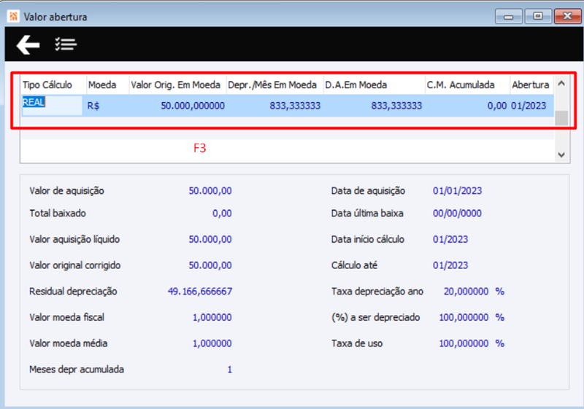Maximize the Valor abertura window
This screenshot has height=409, width=584.
click(538, 16)
